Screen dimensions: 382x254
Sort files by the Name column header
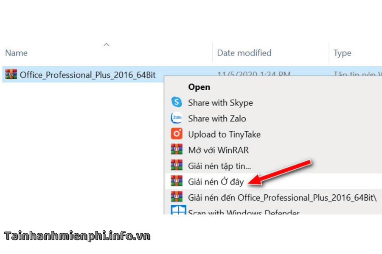tap(16, 53)
